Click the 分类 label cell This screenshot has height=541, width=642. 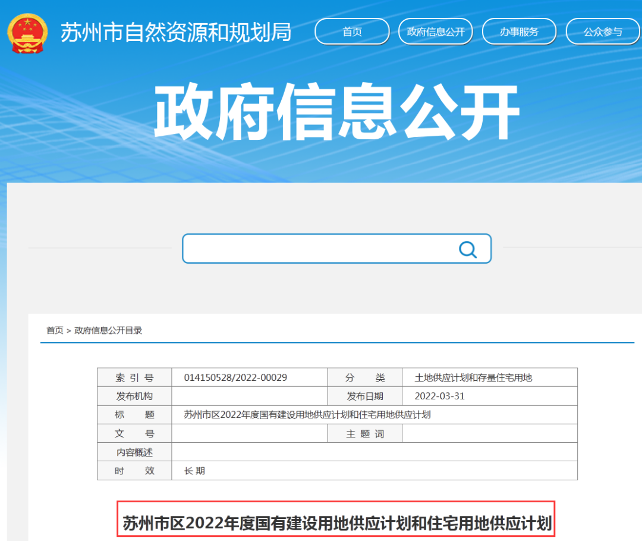click(365, 377)
